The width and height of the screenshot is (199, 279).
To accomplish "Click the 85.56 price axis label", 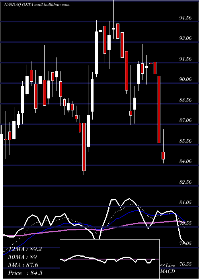I will pyautogui.click(x=185, y=141).
